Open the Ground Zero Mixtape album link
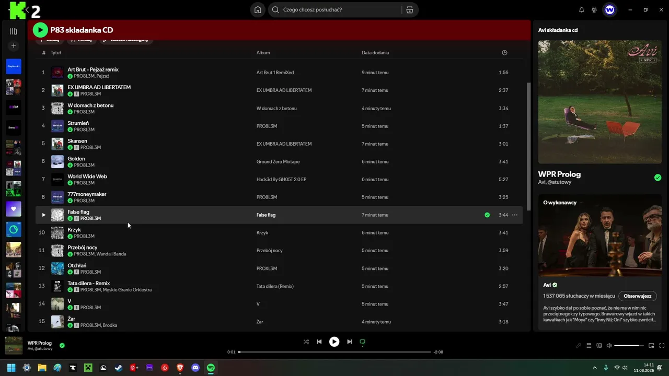Image resolution: width=669 pixels, height=376 pixels. (278, 162)
